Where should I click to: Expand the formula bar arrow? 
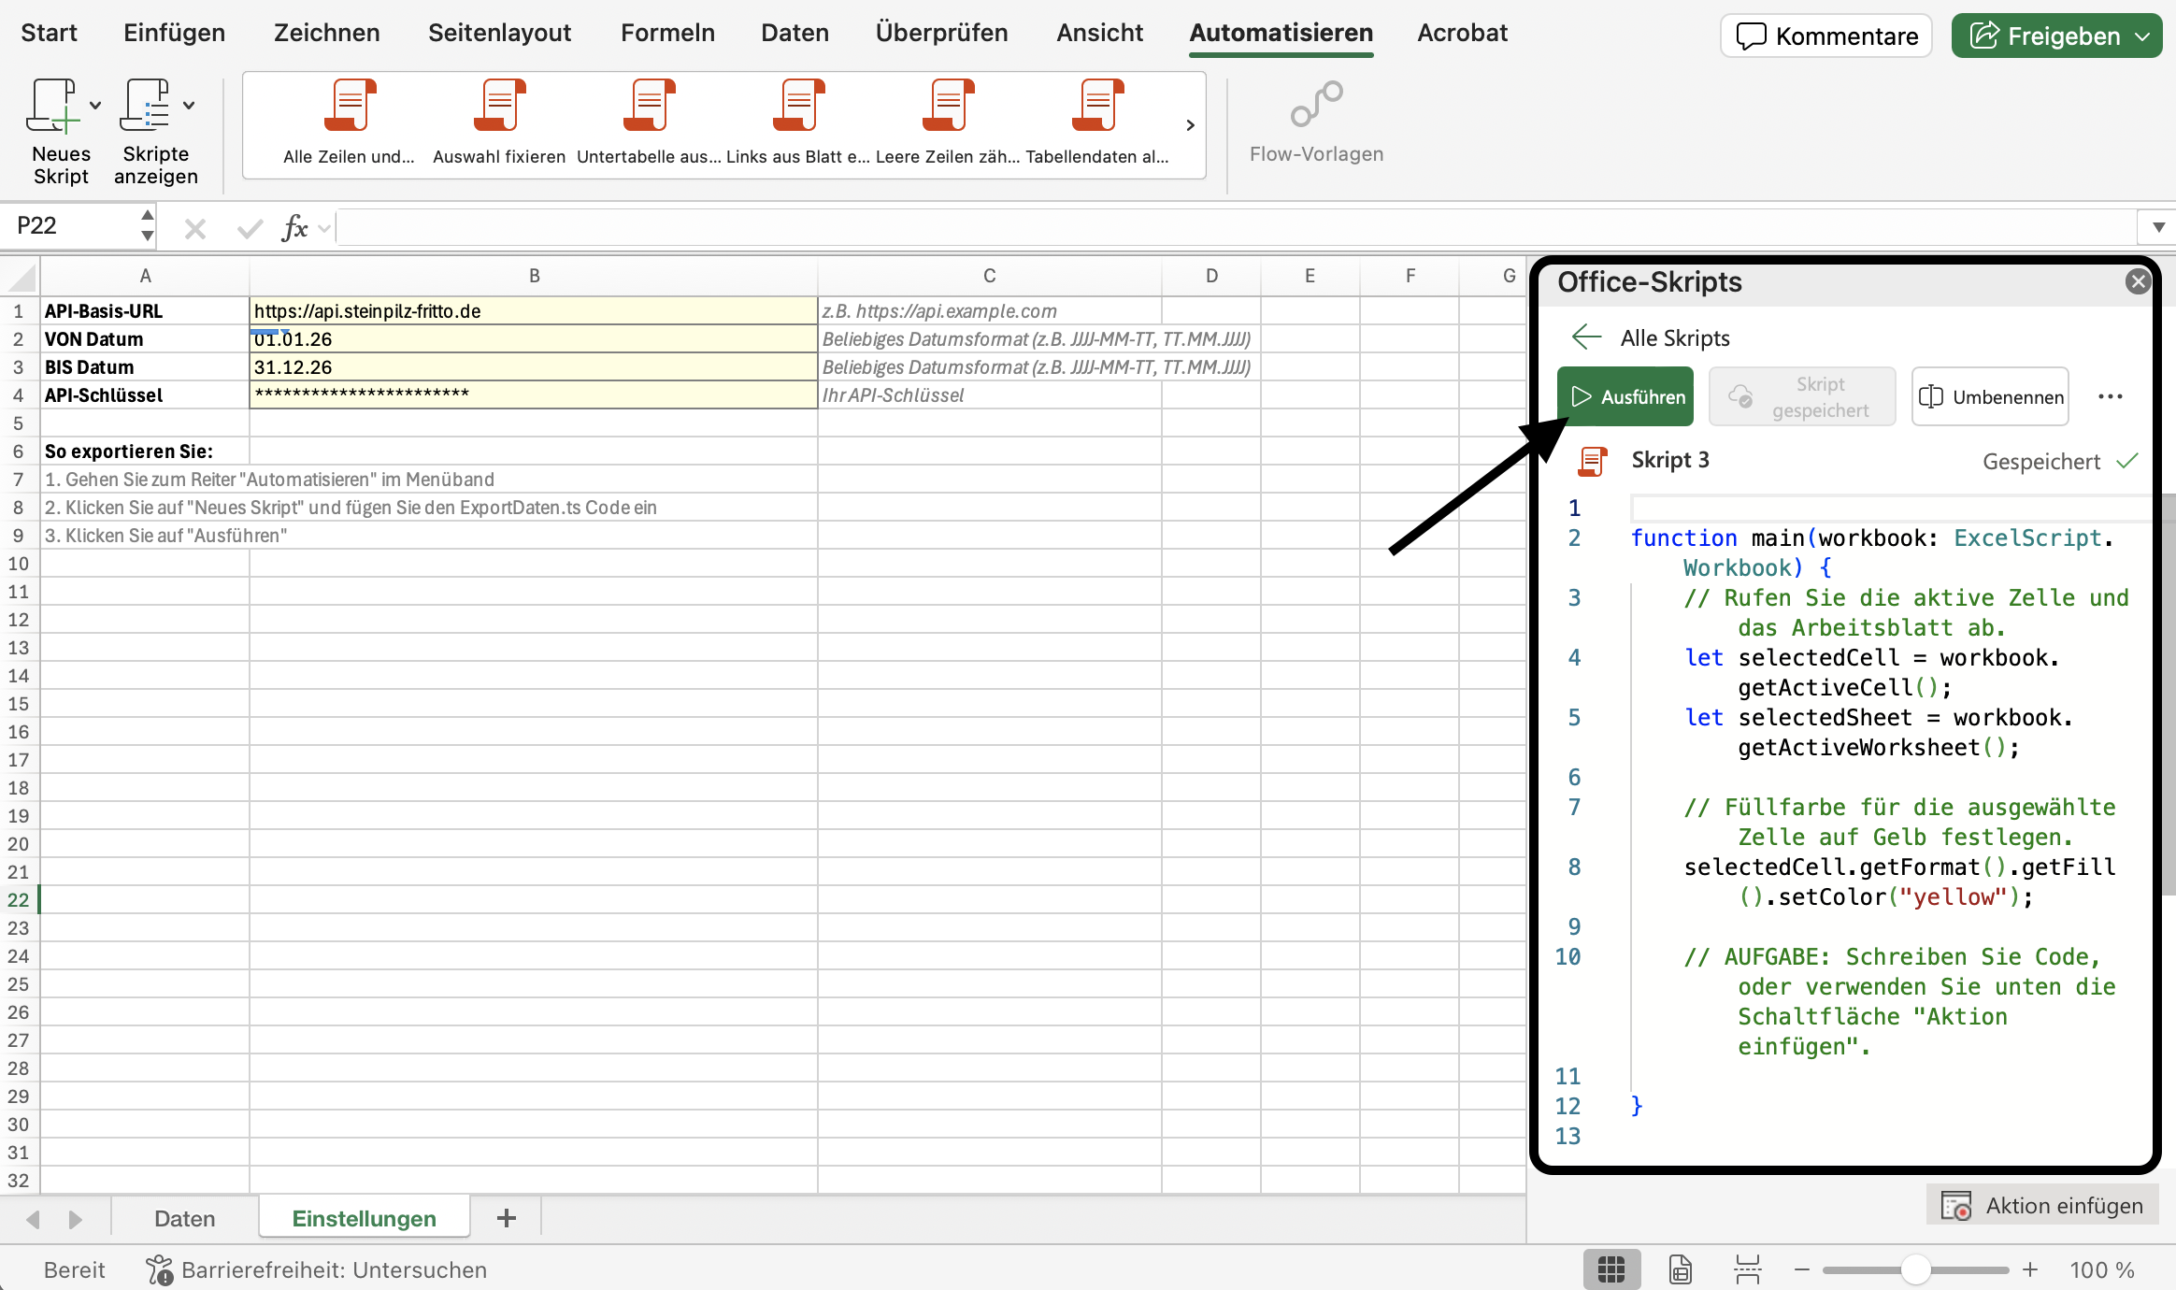click(2158, 227)
